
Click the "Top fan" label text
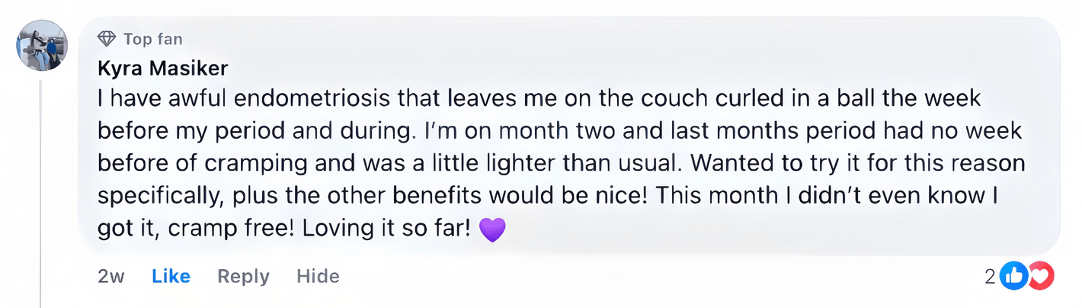(152, 39)
